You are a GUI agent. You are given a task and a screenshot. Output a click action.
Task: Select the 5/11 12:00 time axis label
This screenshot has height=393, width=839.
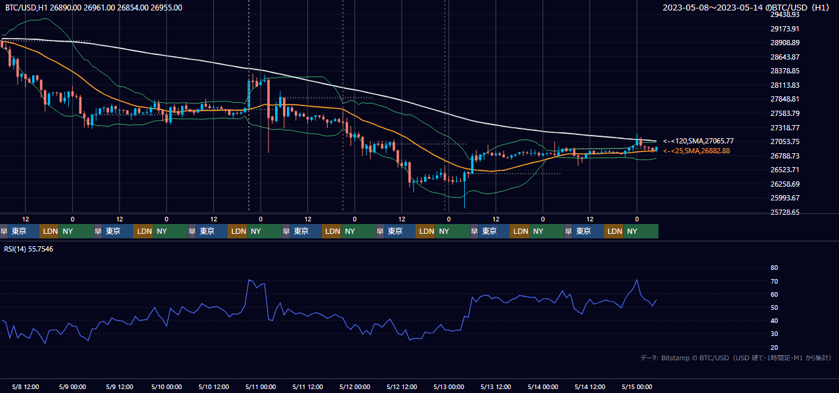308,386
